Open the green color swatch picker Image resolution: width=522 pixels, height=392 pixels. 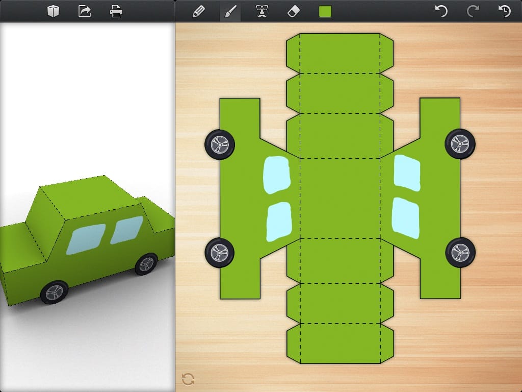[x=325, y=11]
